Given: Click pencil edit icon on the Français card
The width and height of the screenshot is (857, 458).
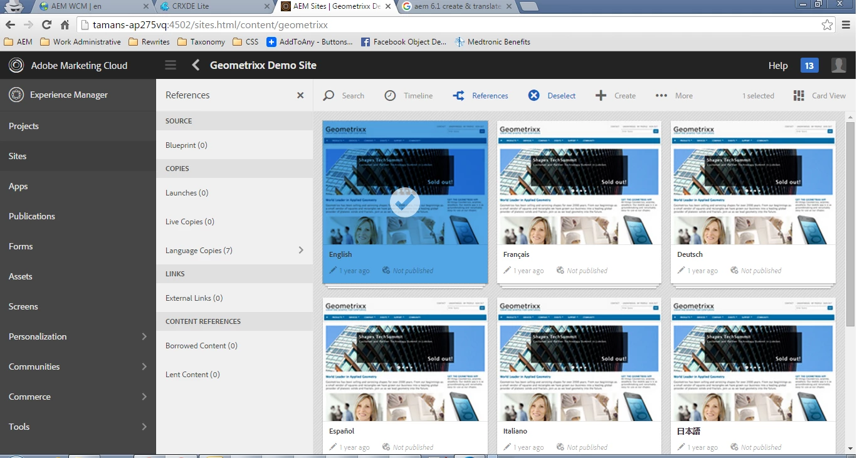Looking at the screenshot, I should pos(507,271).
